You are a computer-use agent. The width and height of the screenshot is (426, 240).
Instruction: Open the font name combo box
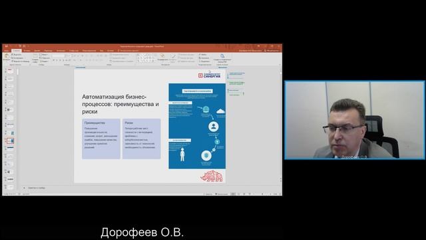59,55
